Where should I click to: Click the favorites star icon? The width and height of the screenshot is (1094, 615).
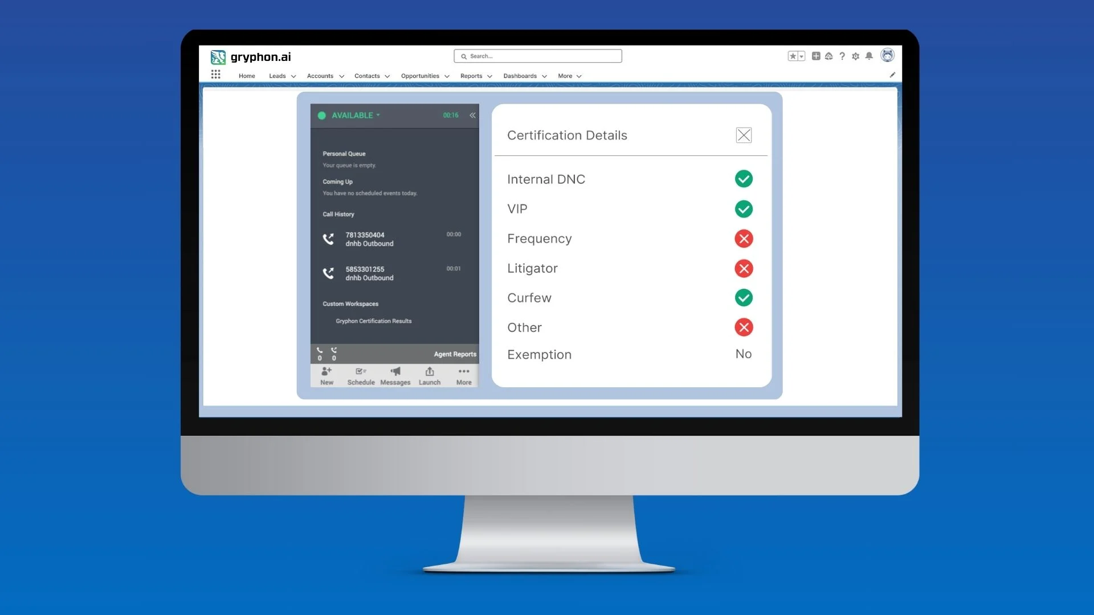point(793,56)
